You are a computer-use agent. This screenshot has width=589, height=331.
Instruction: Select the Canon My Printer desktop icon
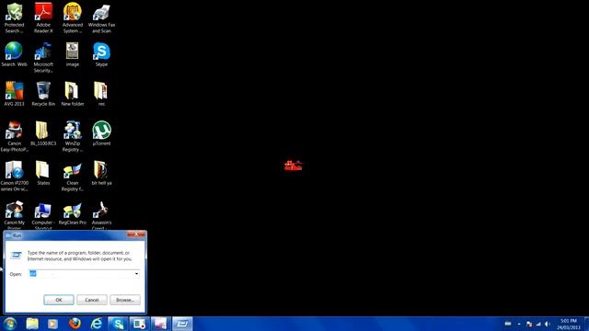click(x=15, y=215)
